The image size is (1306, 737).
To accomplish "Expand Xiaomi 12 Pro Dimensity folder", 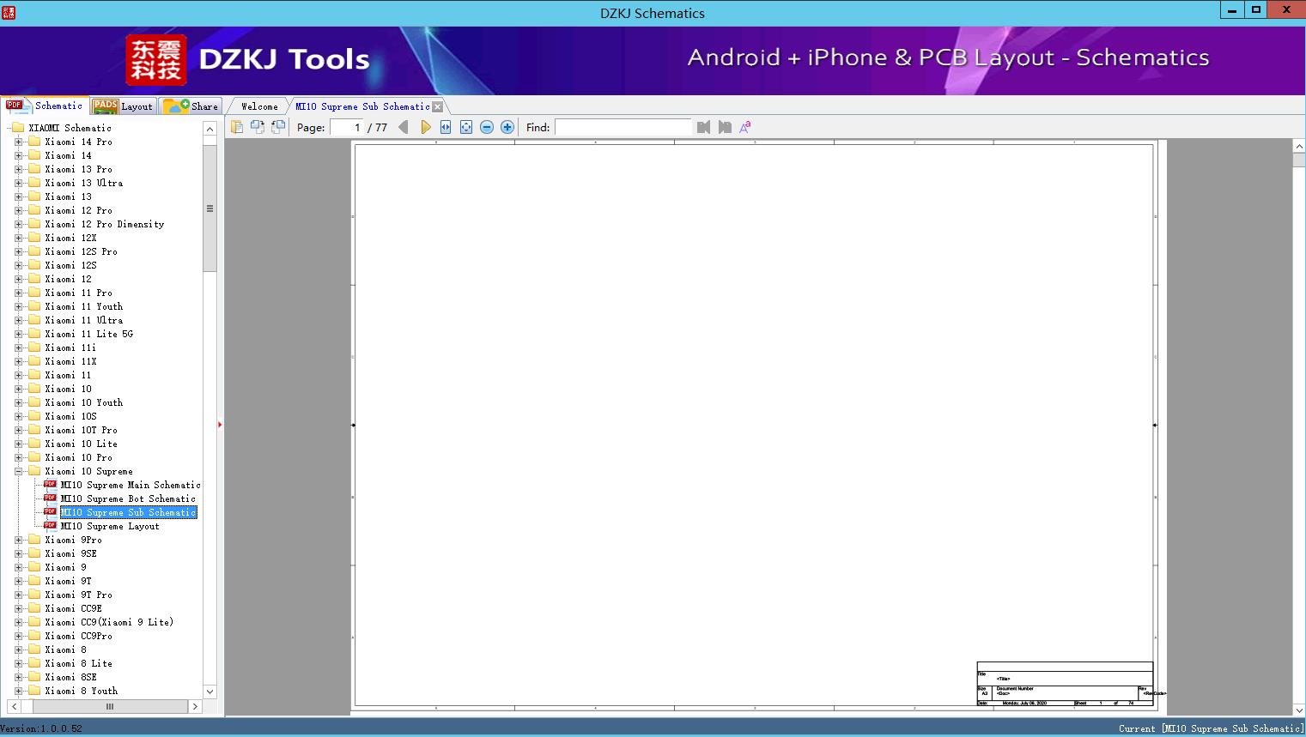I will [18, 224].
